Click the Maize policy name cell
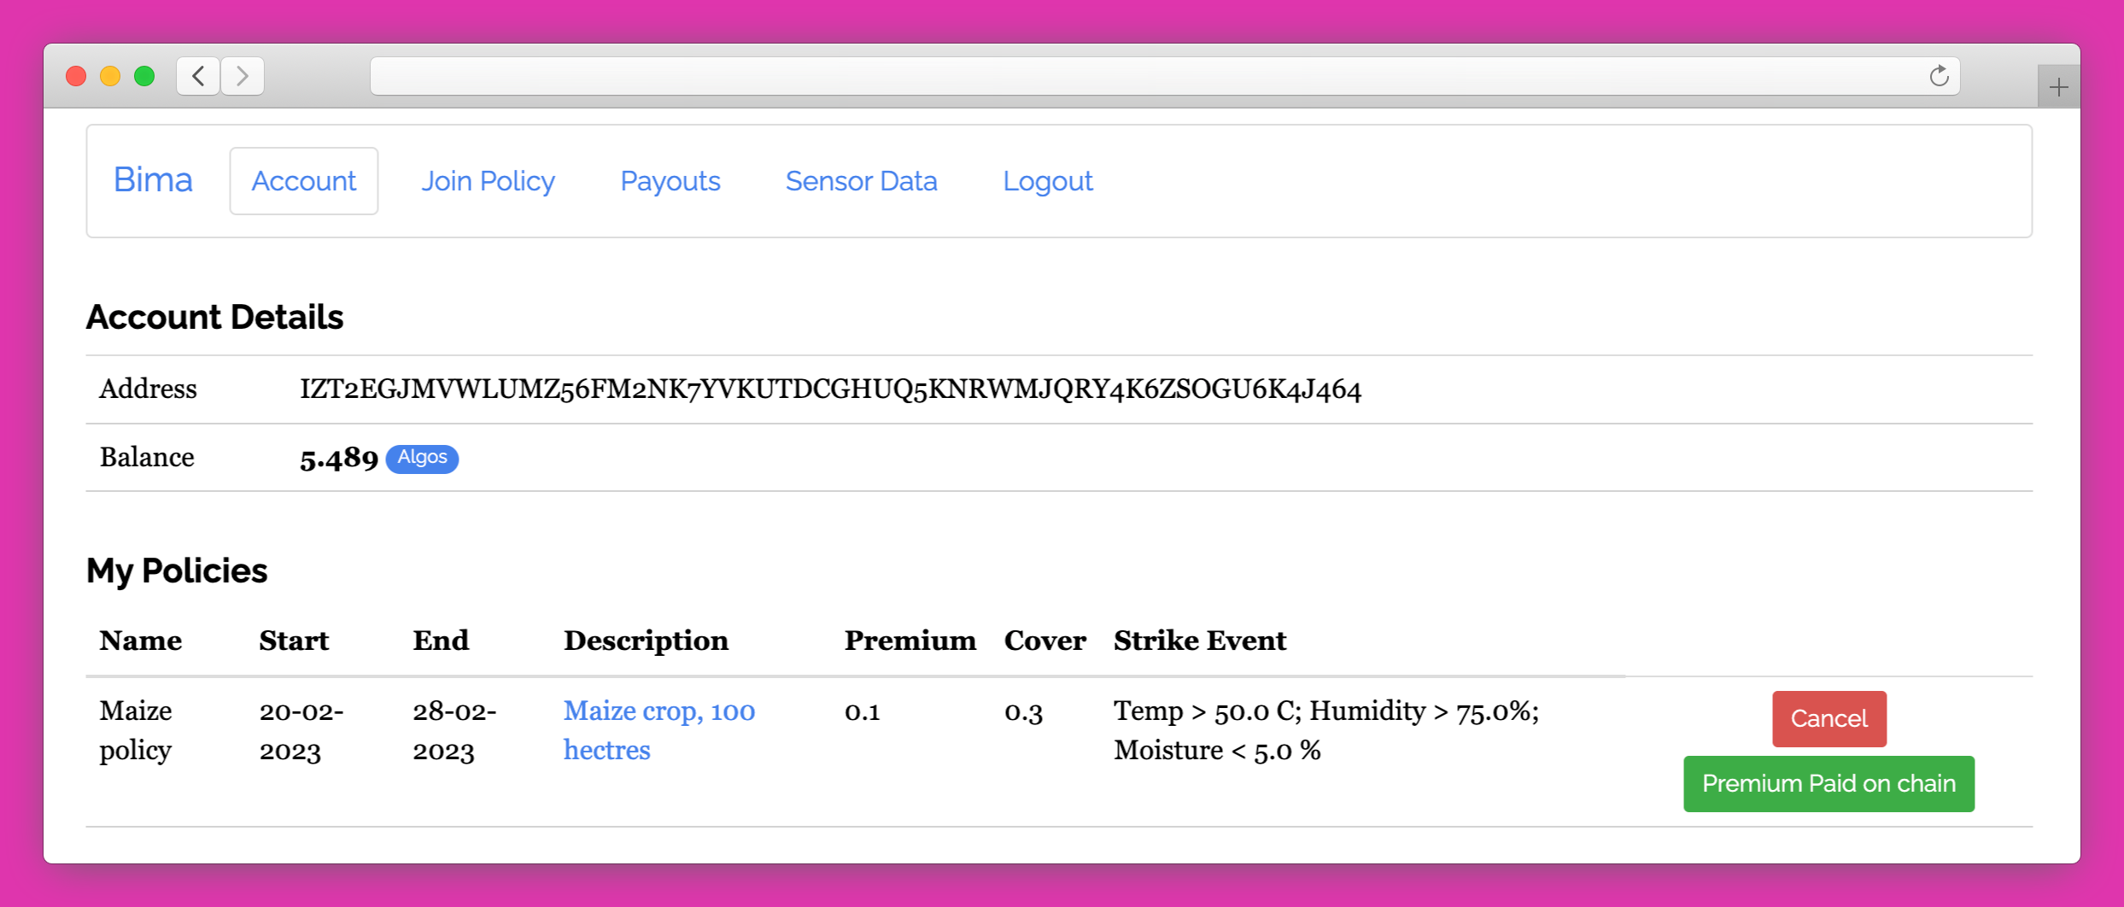The width and height of the screenshot is (2124, 907). (137, 730)
